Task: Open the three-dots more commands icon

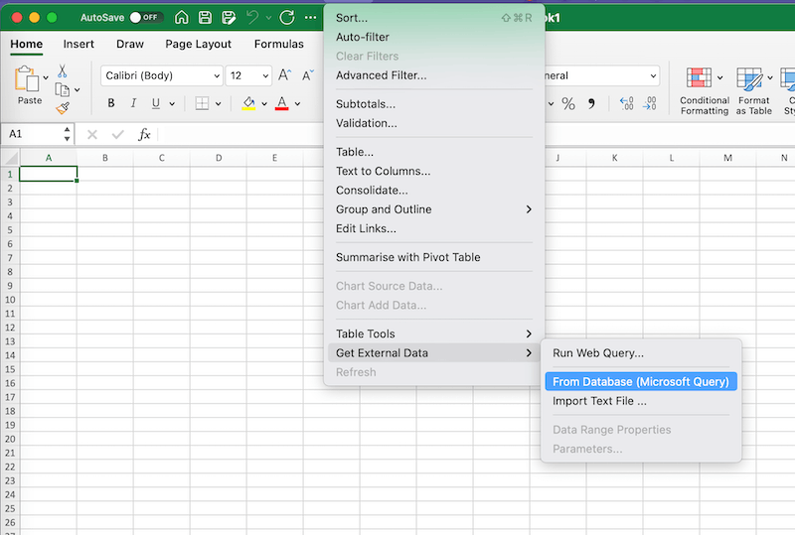Action: click(x=311, y=18)
